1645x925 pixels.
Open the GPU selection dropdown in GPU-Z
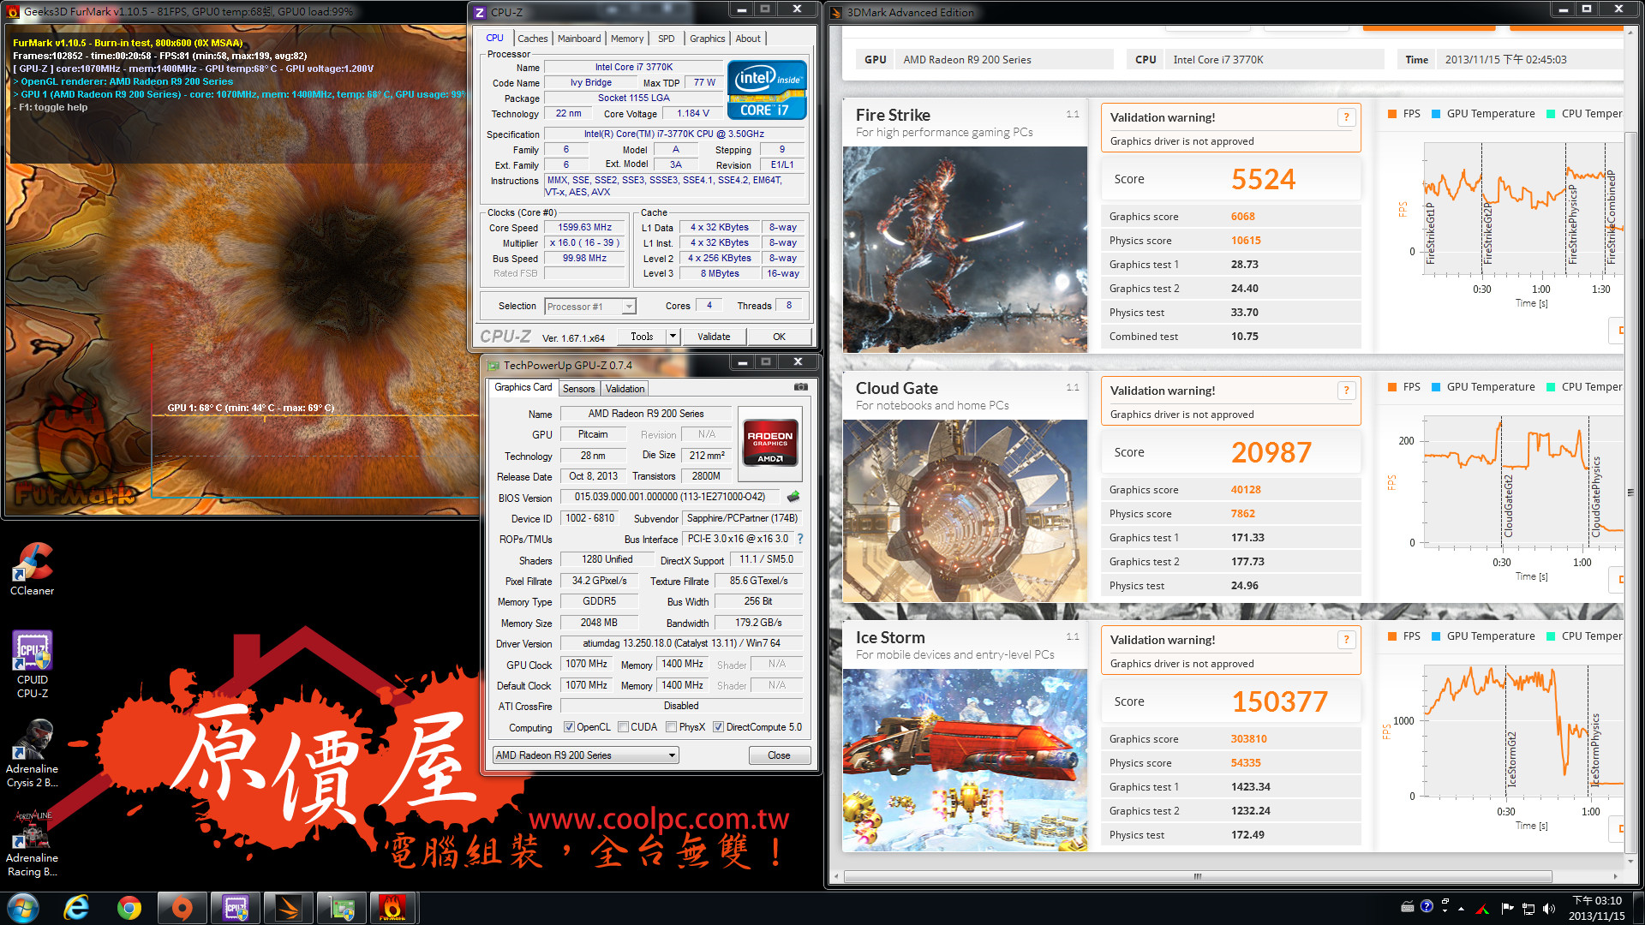(x=585, y=755)
